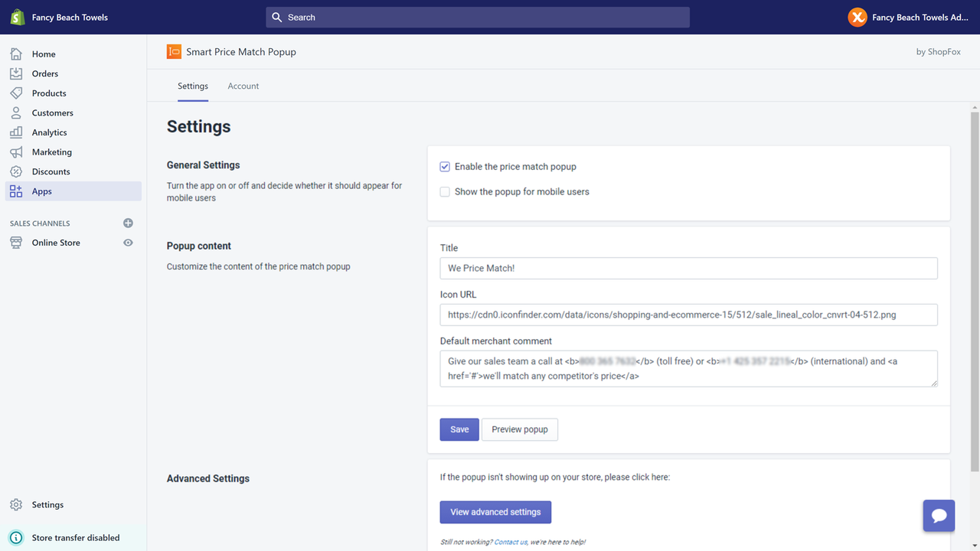Add a new sales channel with the plus icon
980x551 pixels.
coord(128,223)
